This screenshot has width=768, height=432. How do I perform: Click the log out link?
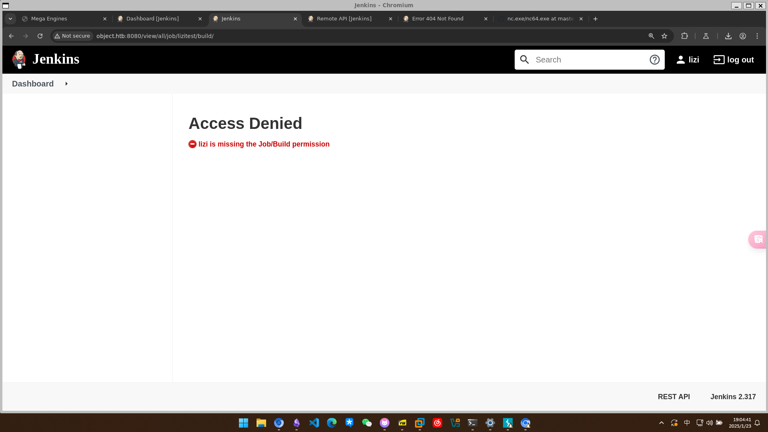pos(734,60)
